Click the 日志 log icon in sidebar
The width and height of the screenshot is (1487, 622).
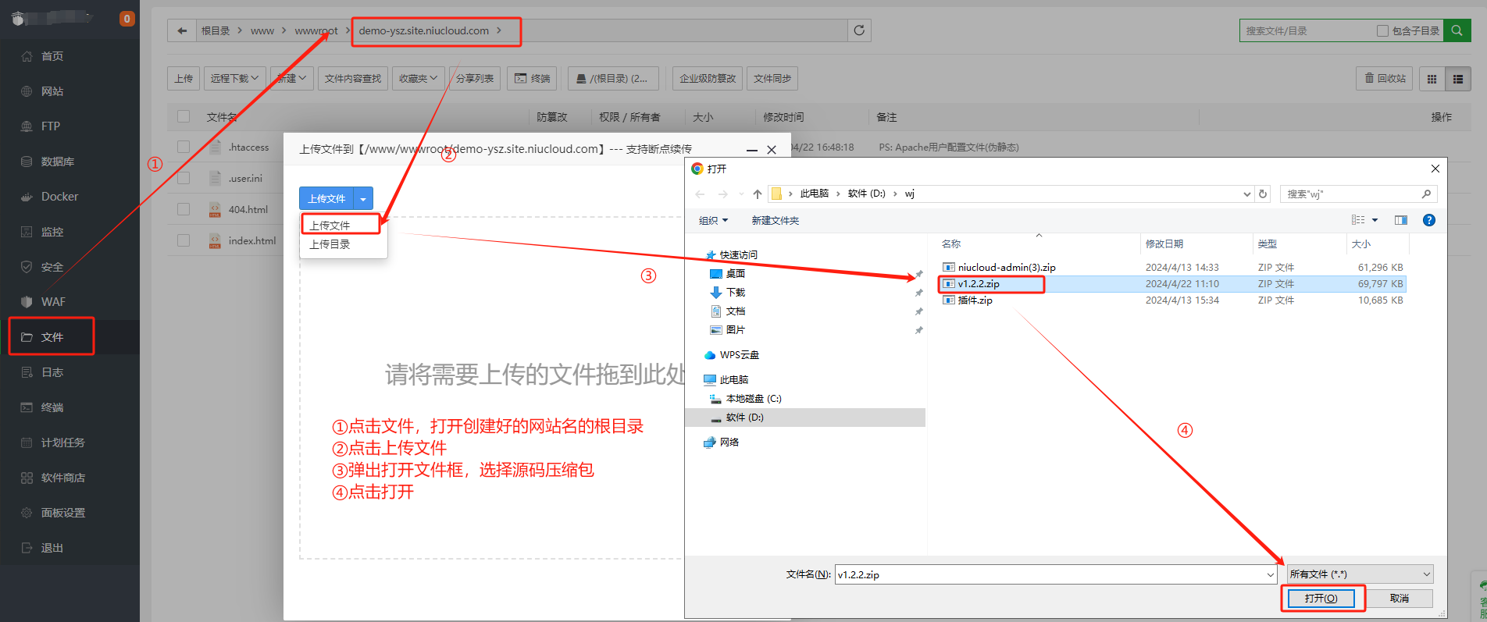click(27, 372)
